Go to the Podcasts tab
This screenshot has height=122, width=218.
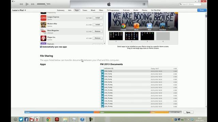[x=126, y=10]
